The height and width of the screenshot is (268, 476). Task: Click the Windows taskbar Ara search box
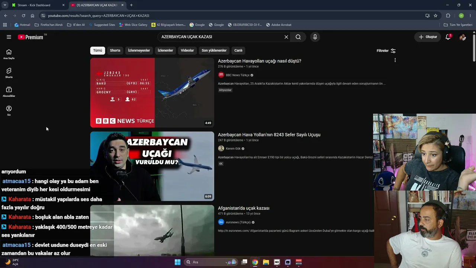click(x=211, y=262)
